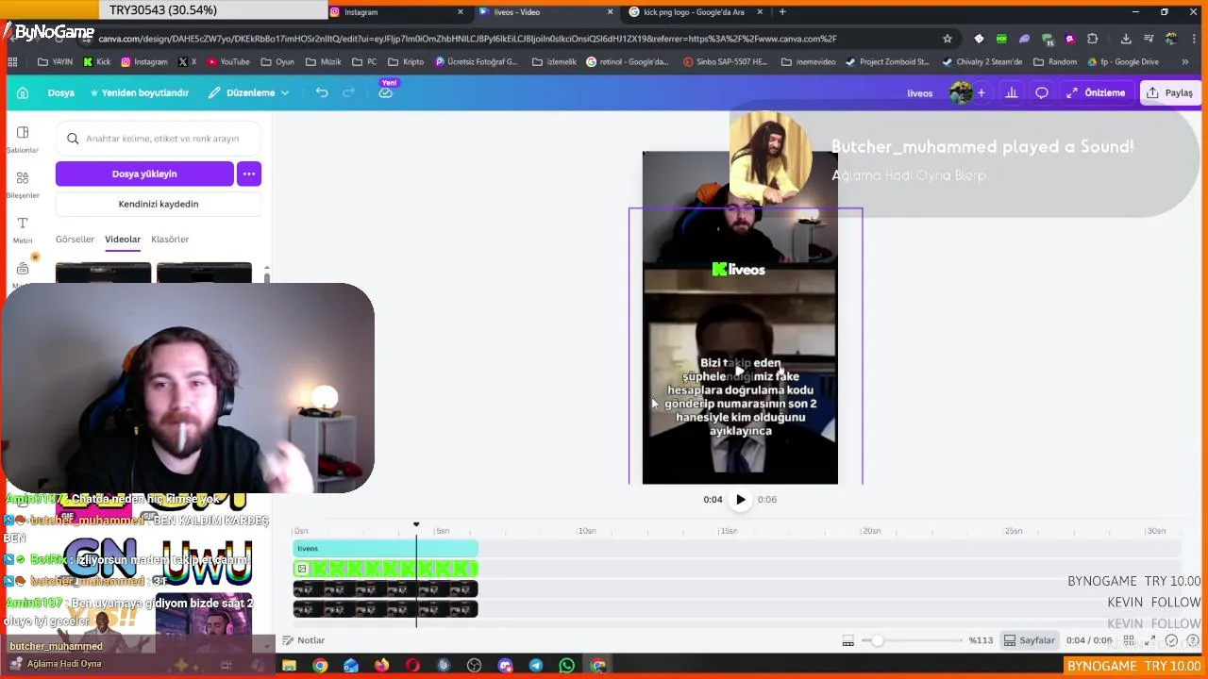Open Telegram from the taskbar
This screenshot has width=1208, height=679.
click(x=536, y=666)
